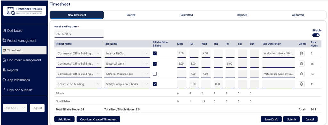Click the Task Description column header

[272, 44]
